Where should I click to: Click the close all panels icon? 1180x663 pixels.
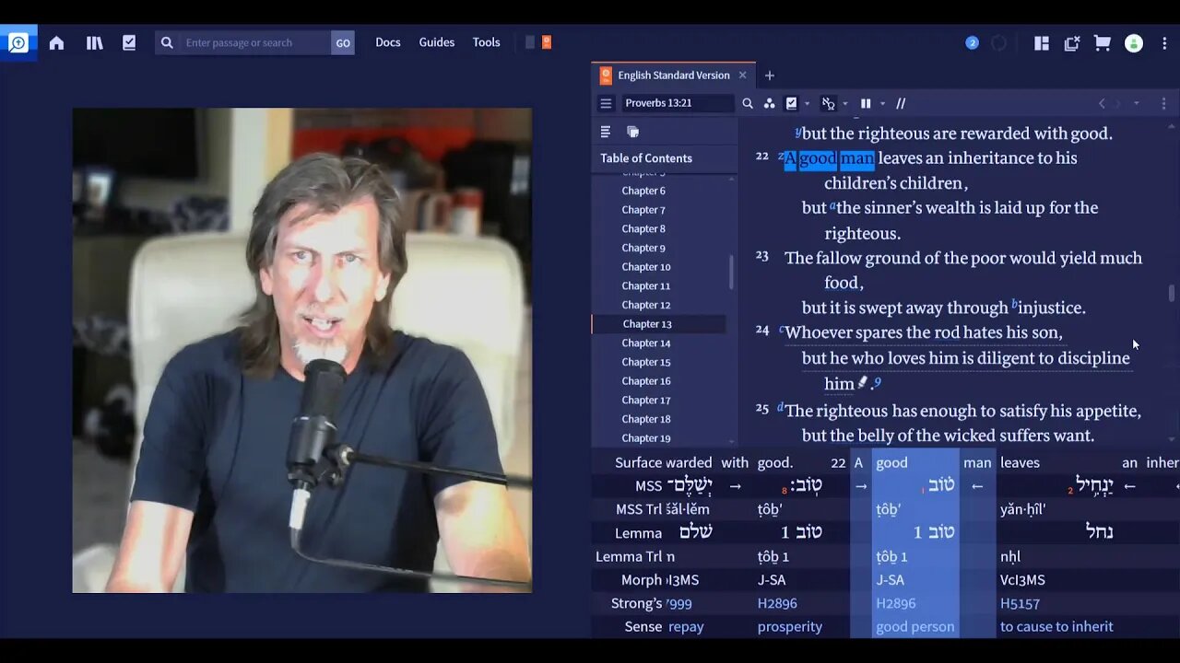[1072, 42]
